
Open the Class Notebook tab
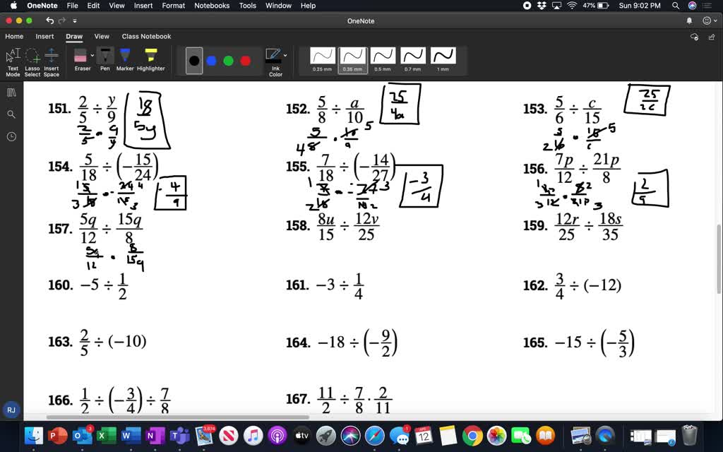point(146,36)
